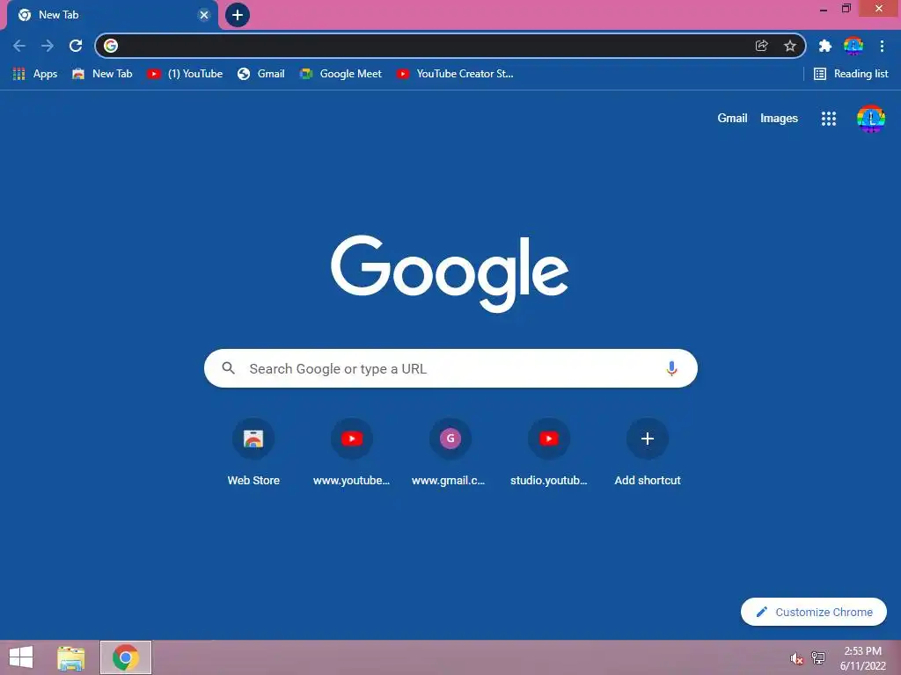The image size is (901, 675).
Task: Open the New Tab bookmark
Action: coord(102,74)
